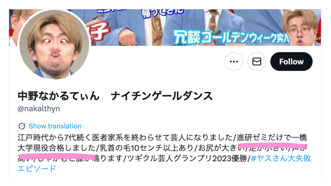Click the bio text starting 江戸時代から7代続く
This screenshot has width=331, height=186.
[x=125, y=138]
